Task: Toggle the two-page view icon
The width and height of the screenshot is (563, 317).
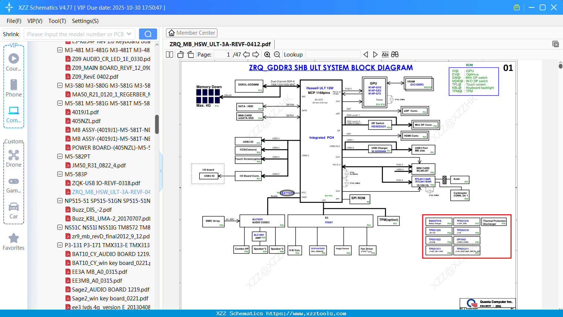Action: [x=169, y=54]
